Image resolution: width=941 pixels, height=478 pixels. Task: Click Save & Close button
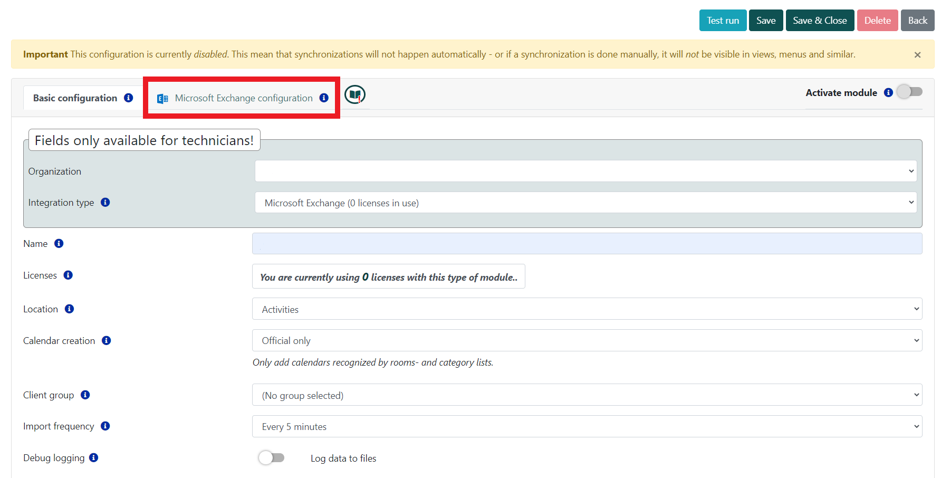pyautogui.click(x=820, y=21)
